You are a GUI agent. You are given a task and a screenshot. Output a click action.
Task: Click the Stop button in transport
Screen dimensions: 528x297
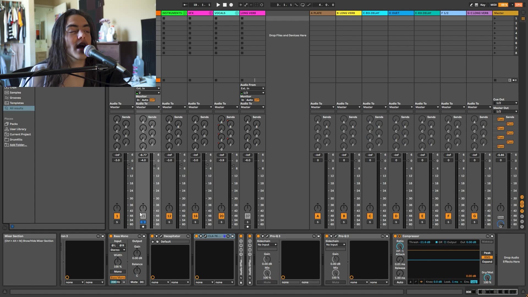[x=225, y=5]
